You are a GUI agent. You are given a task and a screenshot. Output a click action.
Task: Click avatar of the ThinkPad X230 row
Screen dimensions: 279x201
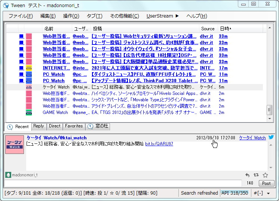click(x=29, y=81)
